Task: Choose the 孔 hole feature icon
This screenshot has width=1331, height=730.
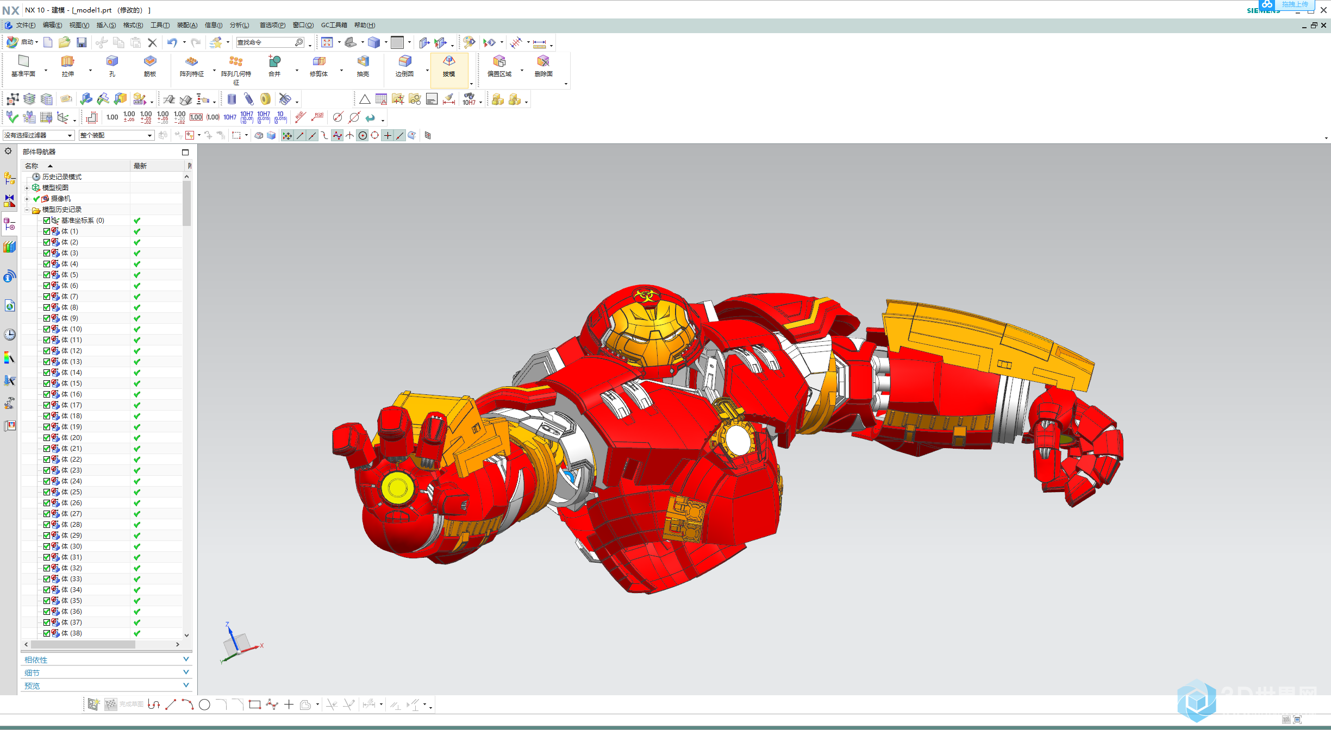Action: click(112, 66)
